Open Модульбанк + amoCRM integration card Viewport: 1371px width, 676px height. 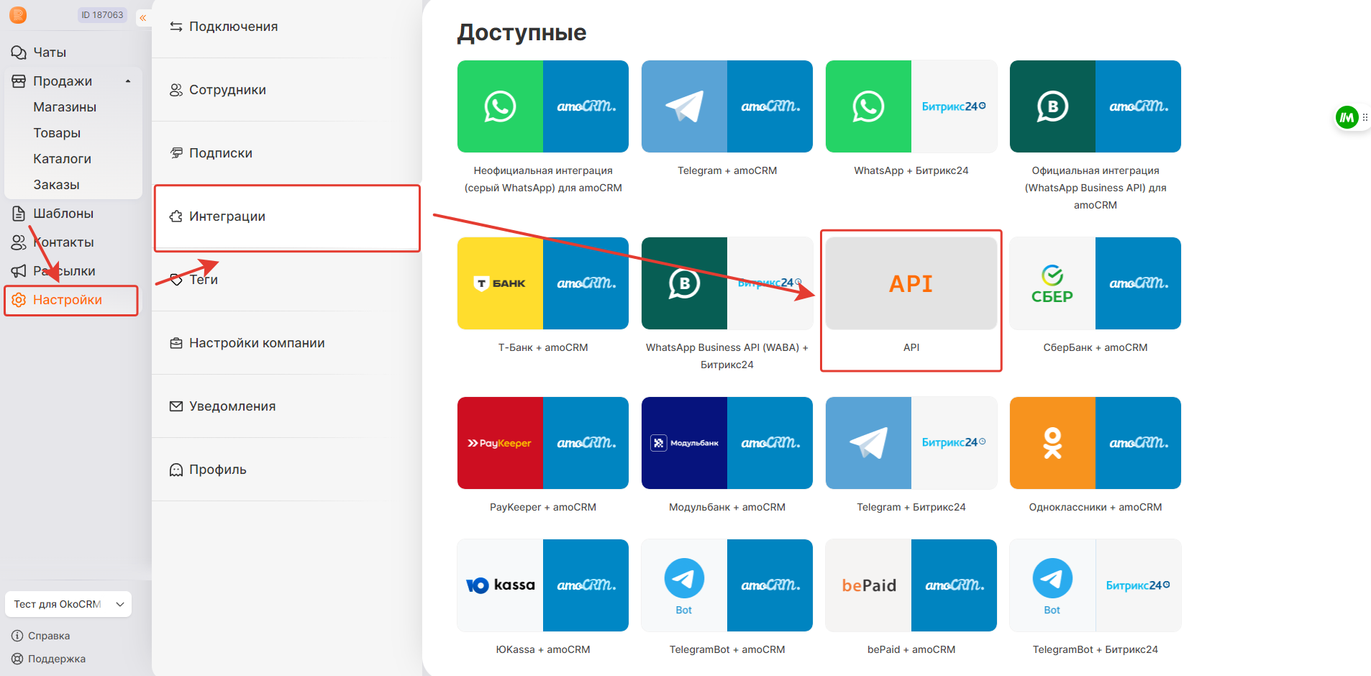click(x=727, y=443)
